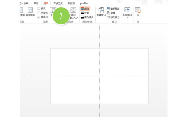Click the 宏 (Macros) icon

tap(138, 10)
